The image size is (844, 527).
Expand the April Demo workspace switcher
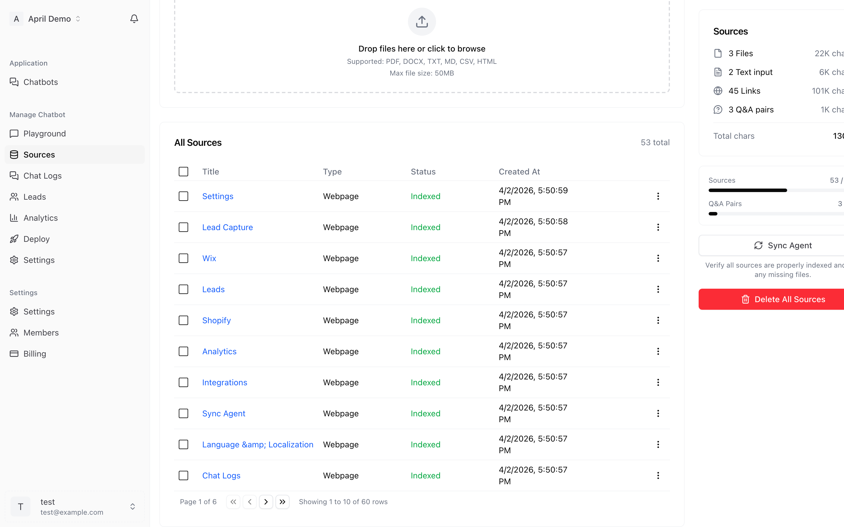pos(45,19)
